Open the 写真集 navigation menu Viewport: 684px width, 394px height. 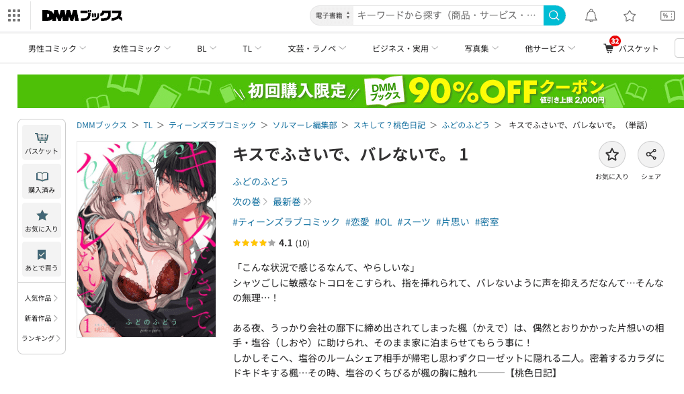(481, 48)
